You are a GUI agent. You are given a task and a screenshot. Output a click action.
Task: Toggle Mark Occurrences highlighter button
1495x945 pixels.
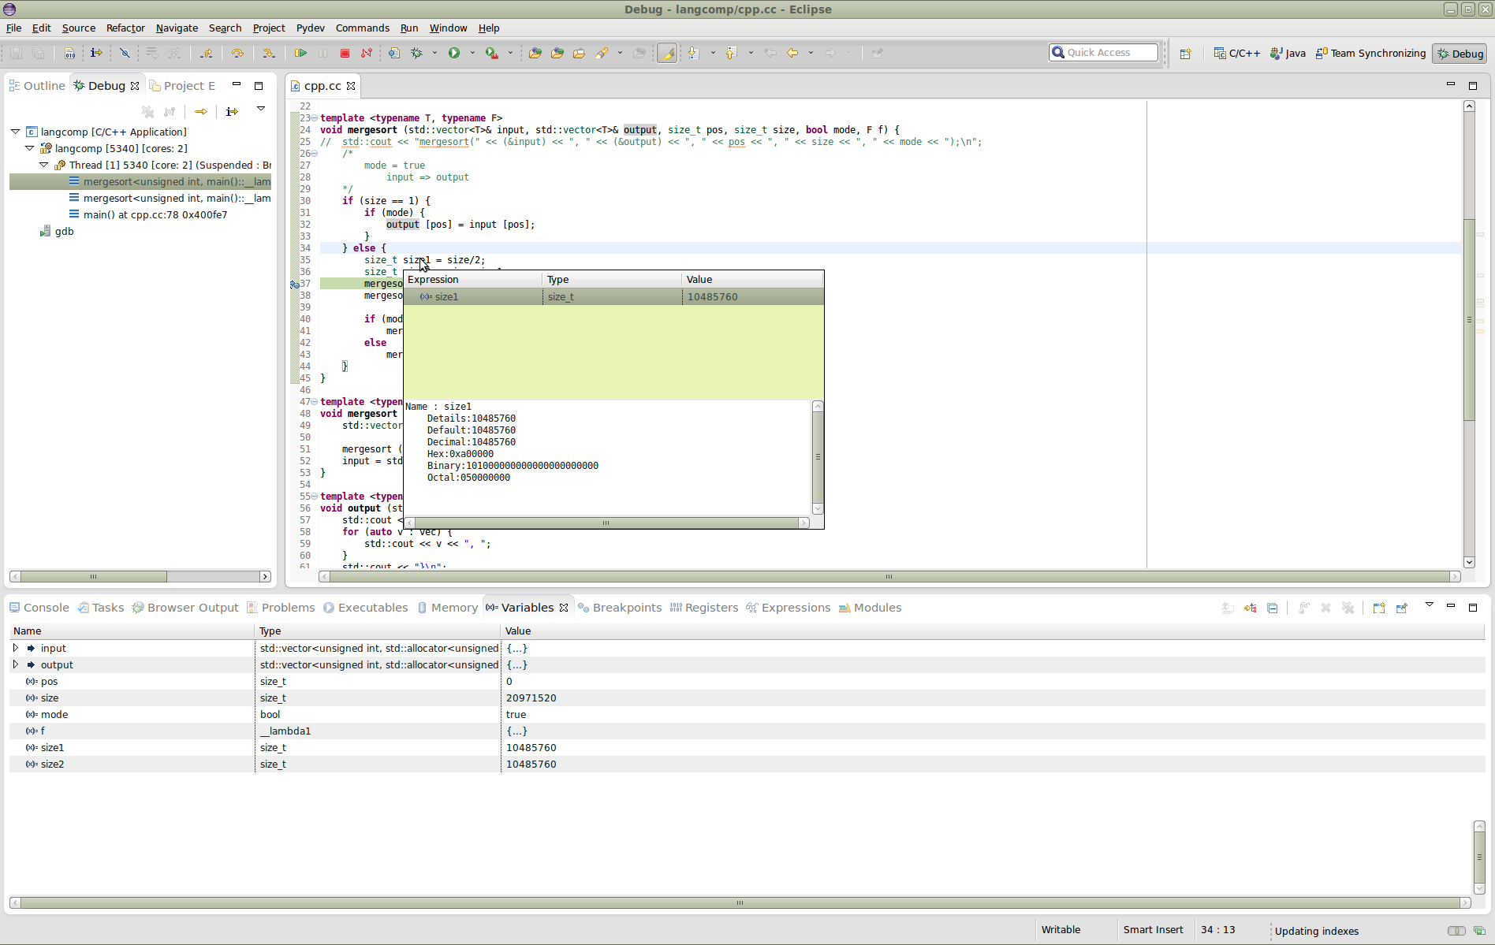[667, 53]
